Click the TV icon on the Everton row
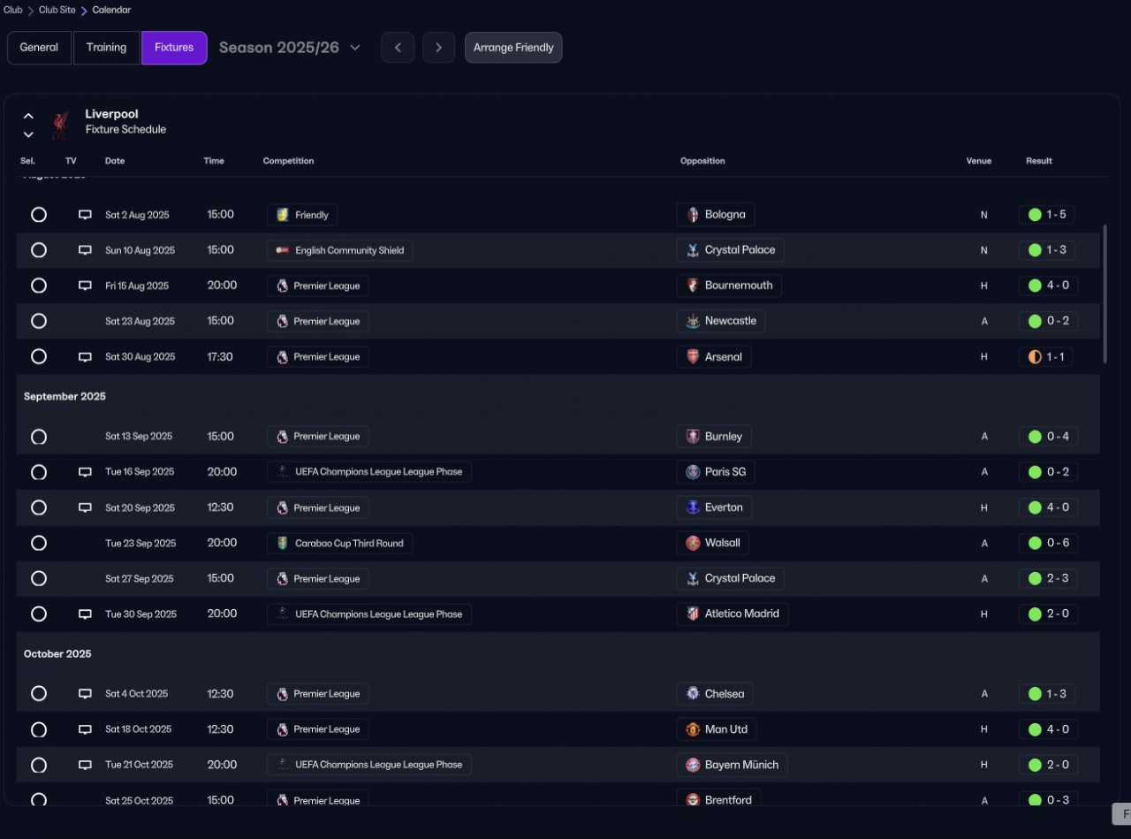 (x=85, y=507)
